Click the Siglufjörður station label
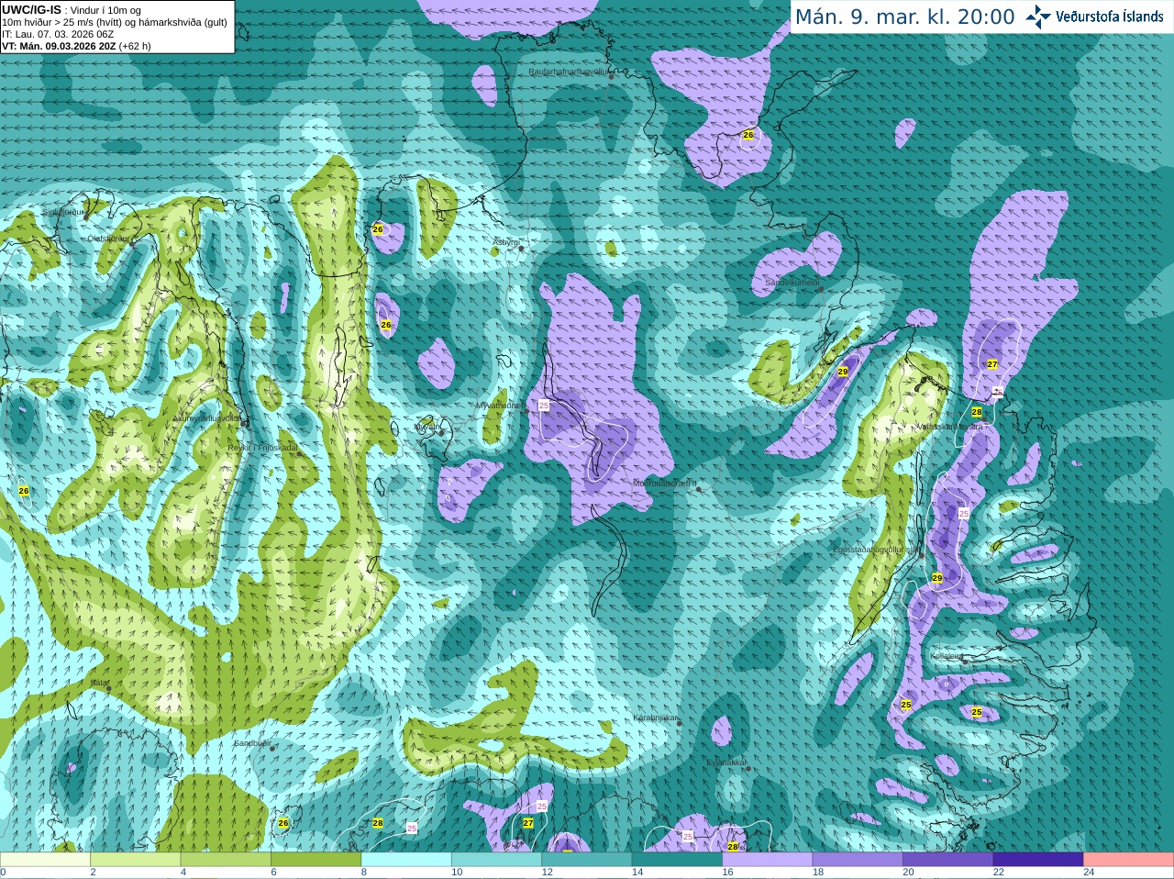Screen dimensions: 1174x879 pos(64,212)
